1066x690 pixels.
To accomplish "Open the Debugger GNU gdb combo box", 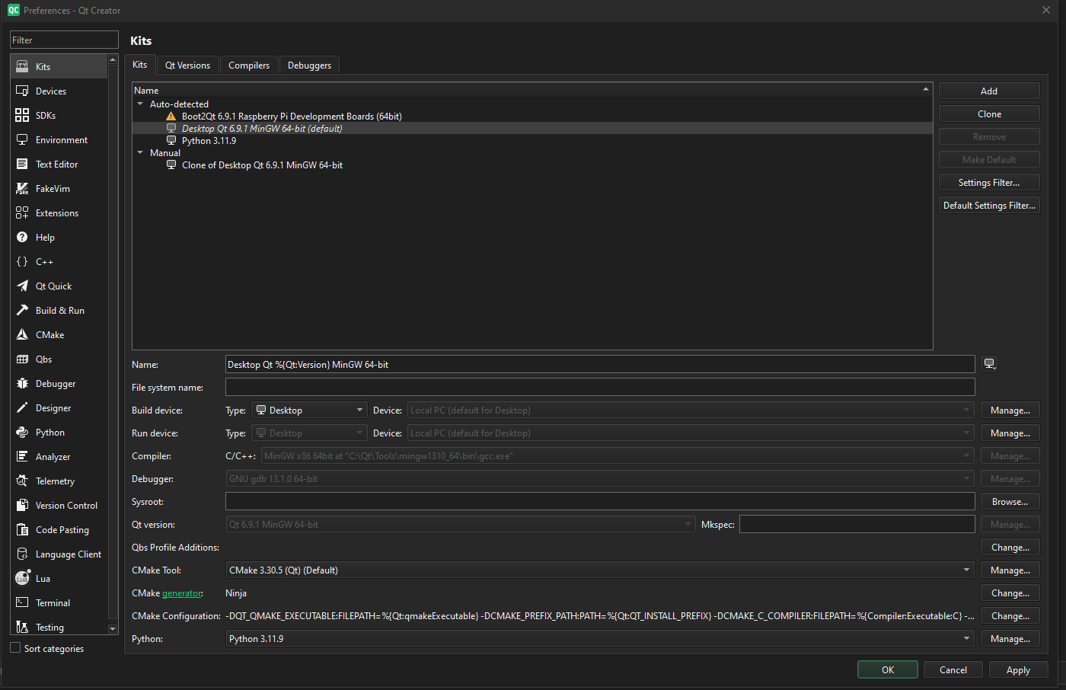I will click(600, 479).
